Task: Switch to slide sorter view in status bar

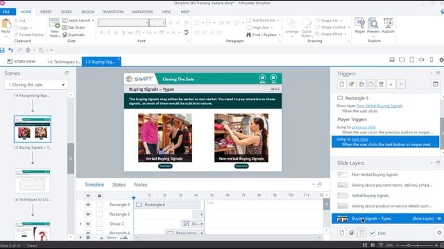Action: tap(365, 246)
